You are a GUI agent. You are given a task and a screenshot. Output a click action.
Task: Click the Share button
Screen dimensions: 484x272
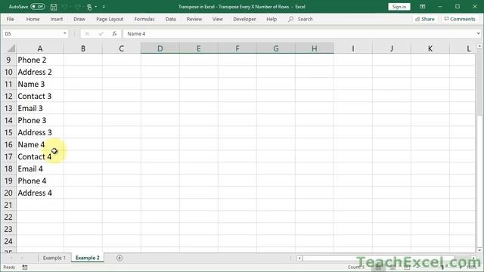pos(425,19)
